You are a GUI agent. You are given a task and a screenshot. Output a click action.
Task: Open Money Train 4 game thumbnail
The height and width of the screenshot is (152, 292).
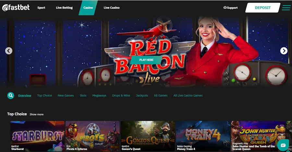click(x=203, y=136)
